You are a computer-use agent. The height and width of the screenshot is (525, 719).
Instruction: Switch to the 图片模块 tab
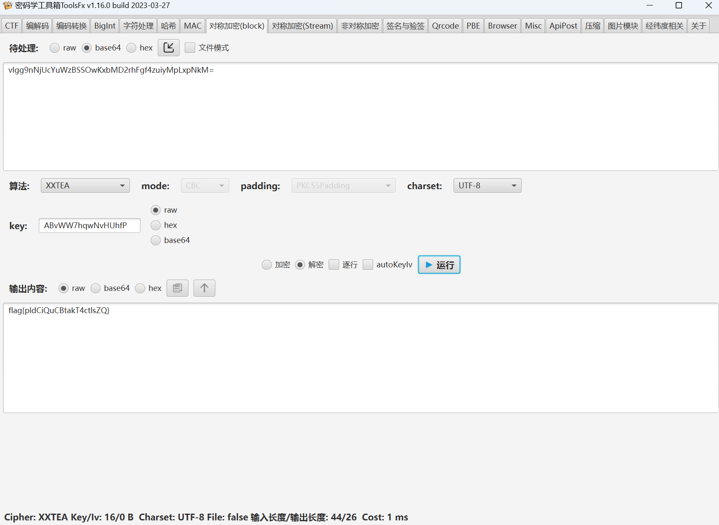click(623, 26)
